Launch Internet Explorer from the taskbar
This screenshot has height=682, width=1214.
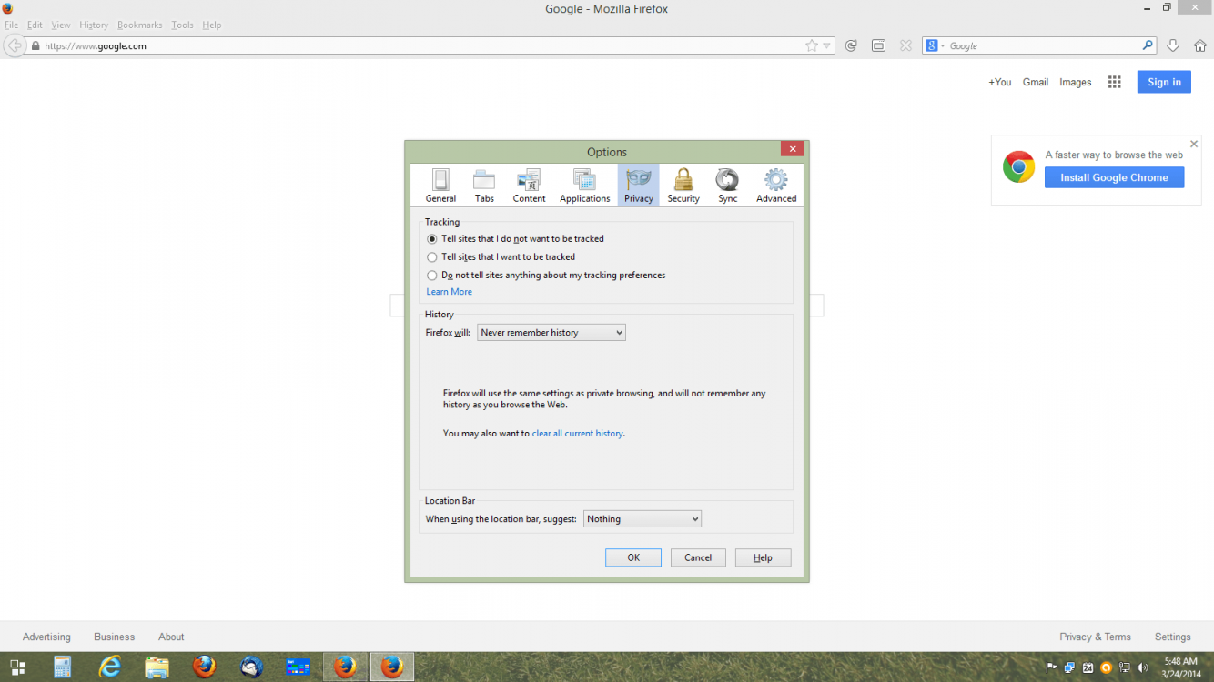(x=110, y=667)
